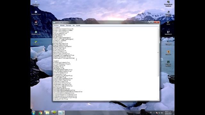
Task: Open the Archivo menu in Notepad
Action: pos(56,26)
